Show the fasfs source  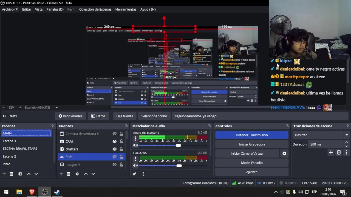click(x=115, y=157)
